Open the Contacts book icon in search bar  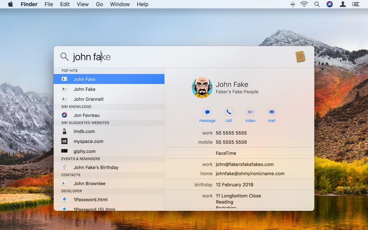pyautogui.click(x=300, y=57)
